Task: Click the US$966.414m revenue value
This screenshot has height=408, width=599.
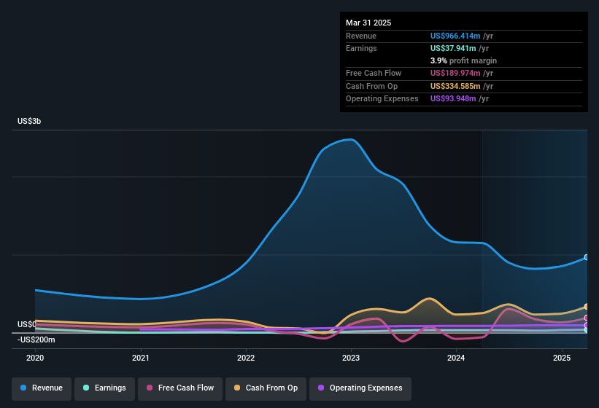Action: (x=455, y=36)
